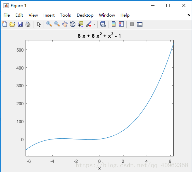The height and width of the screenshot is (172, 192).
Task: Click the New Figure icon
Action: [x=4, y=24]
